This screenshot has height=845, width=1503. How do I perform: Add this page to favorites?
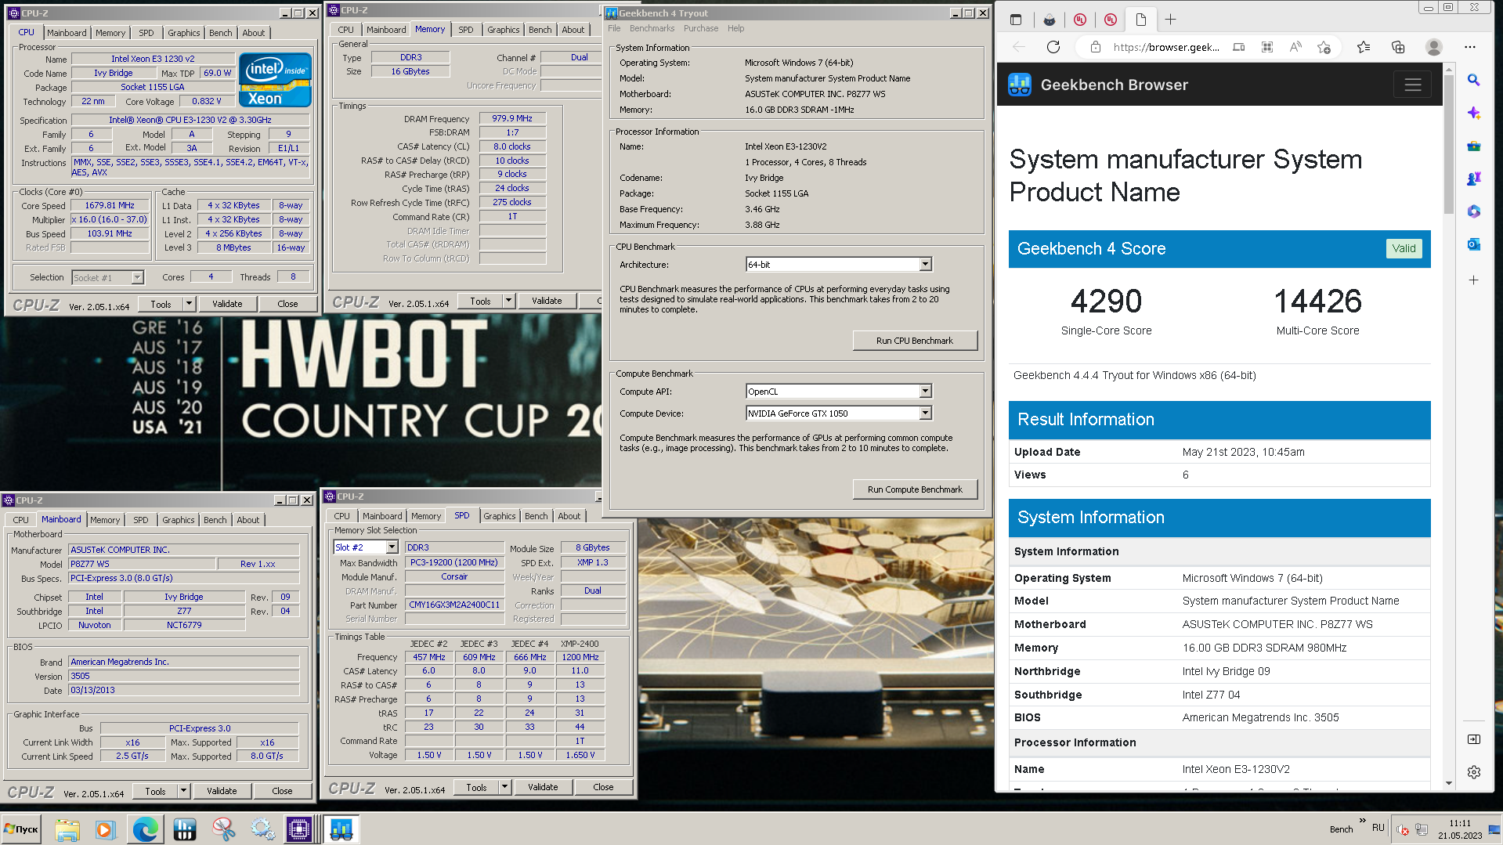coord(1324,47)
